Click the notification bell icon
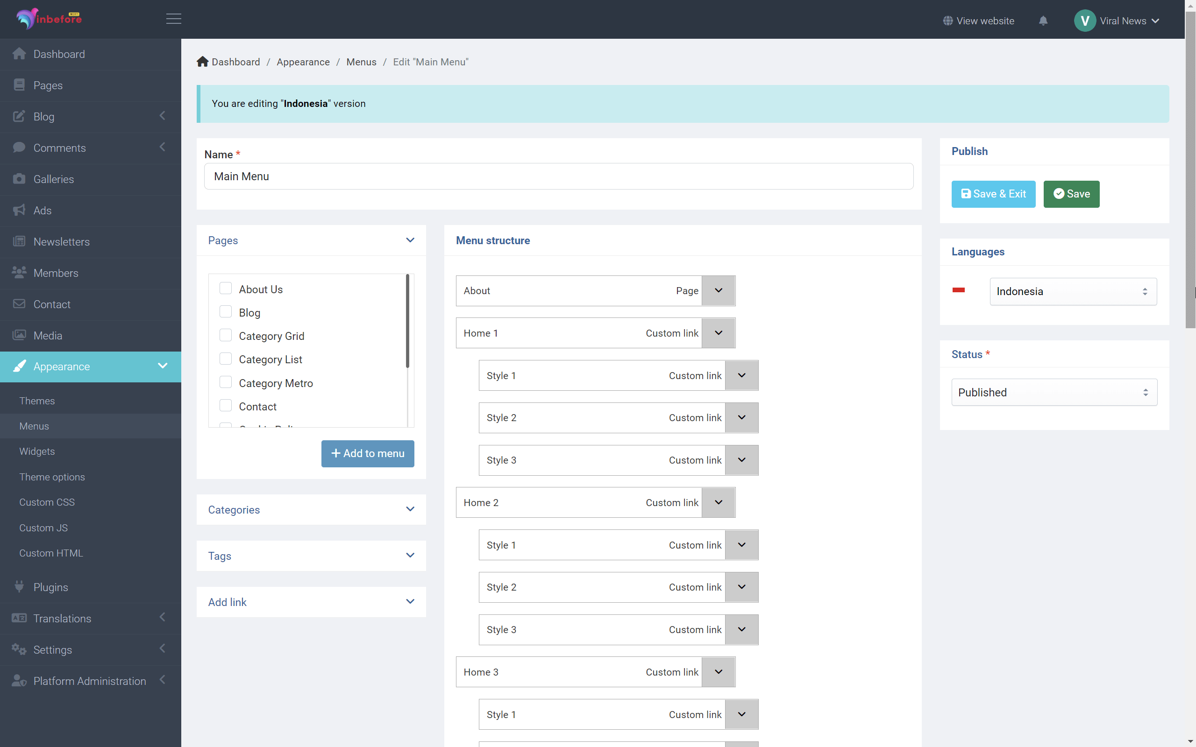This screenshot has width=1196, height=747. [x=1043, y=21]
